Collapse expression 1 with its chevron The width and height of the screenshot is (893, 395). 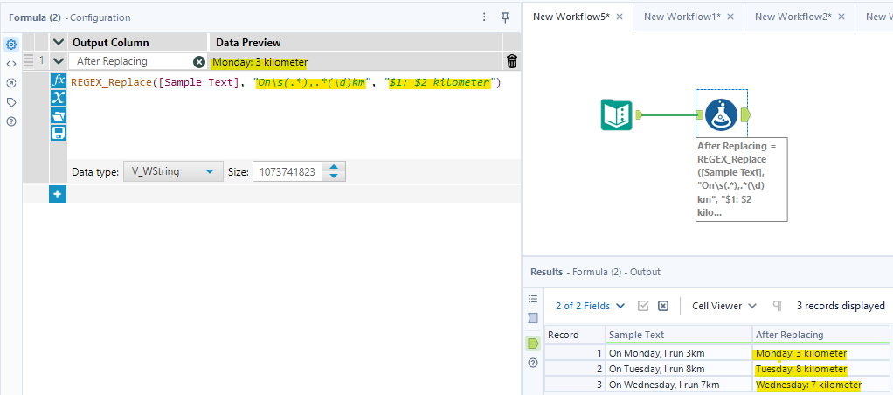pyautogui.click(x=58, y=61)
